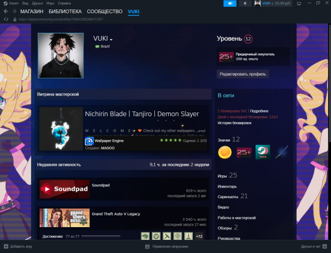Click the blue sword badge icon
Viewport: 331px width, 253px height.
[x=281, y=152]
